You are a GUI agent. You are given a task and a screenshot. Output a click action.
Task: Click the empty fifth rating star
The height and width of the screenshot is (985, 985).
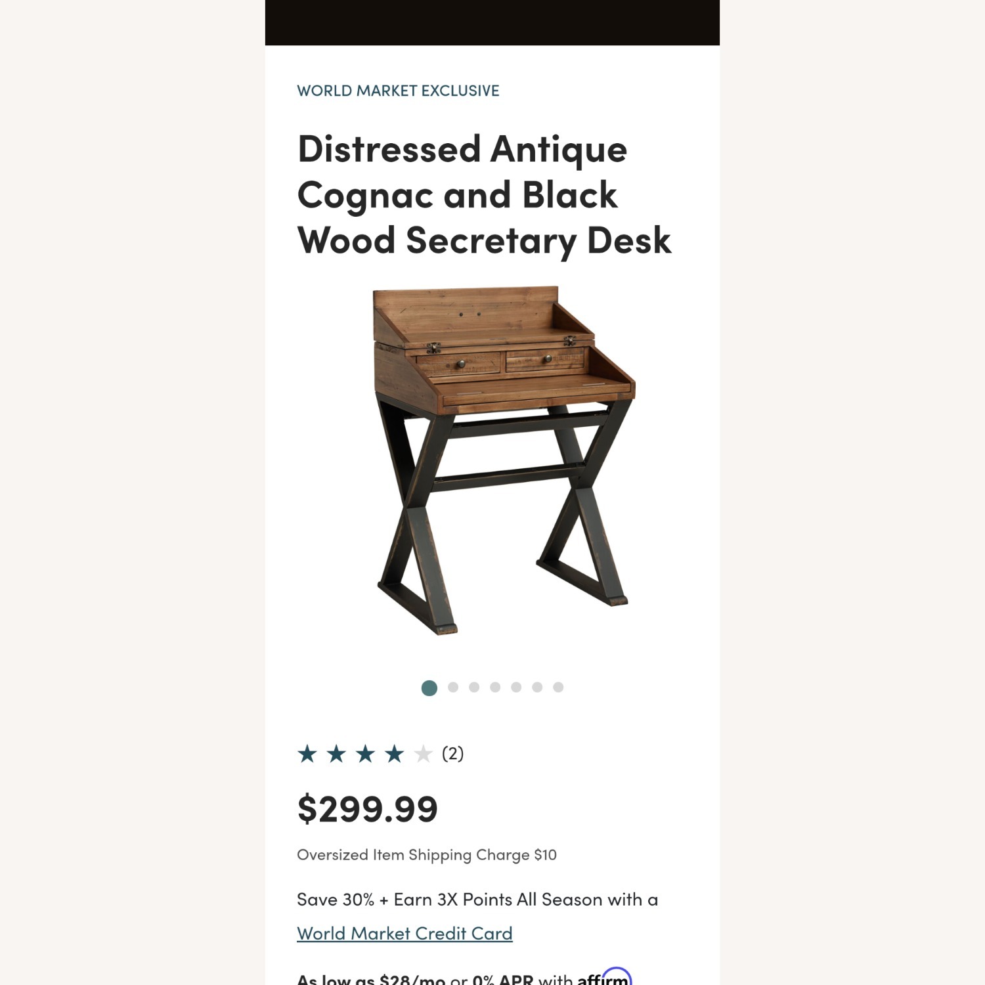424,754
